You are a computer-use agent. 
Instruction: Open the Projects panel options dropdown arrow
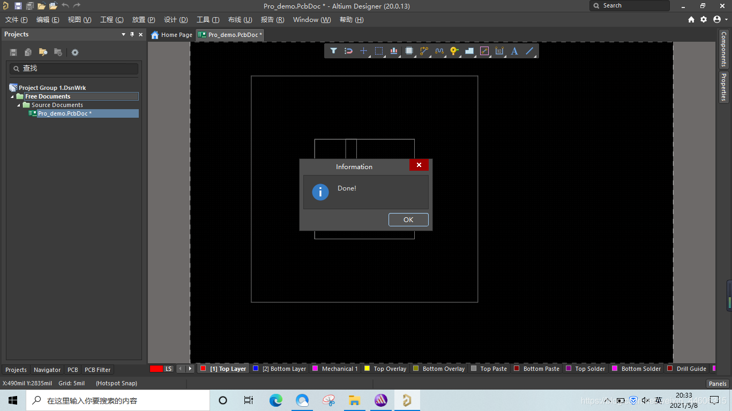click(x=124, y=34)
